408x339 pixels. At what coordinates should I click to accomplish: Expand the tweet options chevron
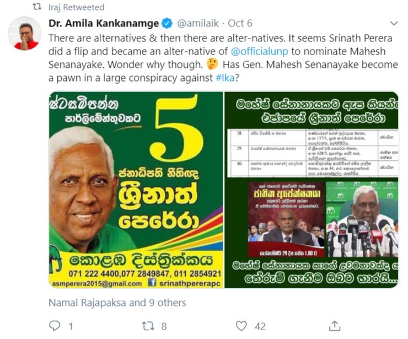[x=394, y=23]
